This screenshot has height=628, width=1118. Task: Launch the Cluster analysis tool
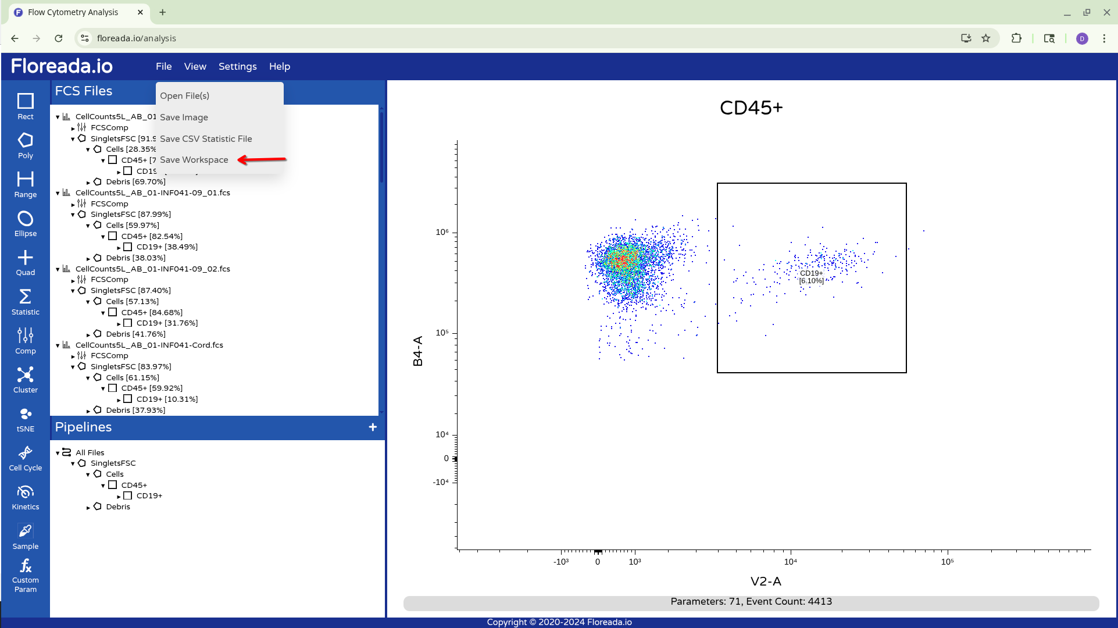coord(25,380)
